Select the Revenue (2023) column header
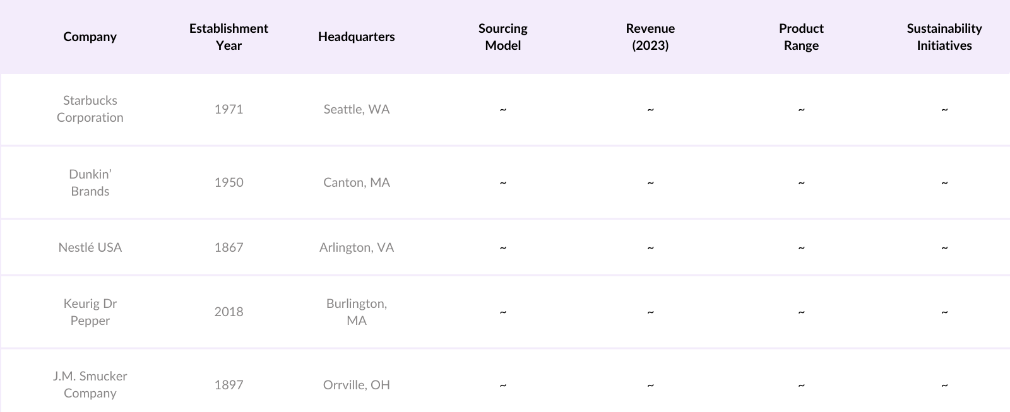The image size is (1010, 412). 650,37
